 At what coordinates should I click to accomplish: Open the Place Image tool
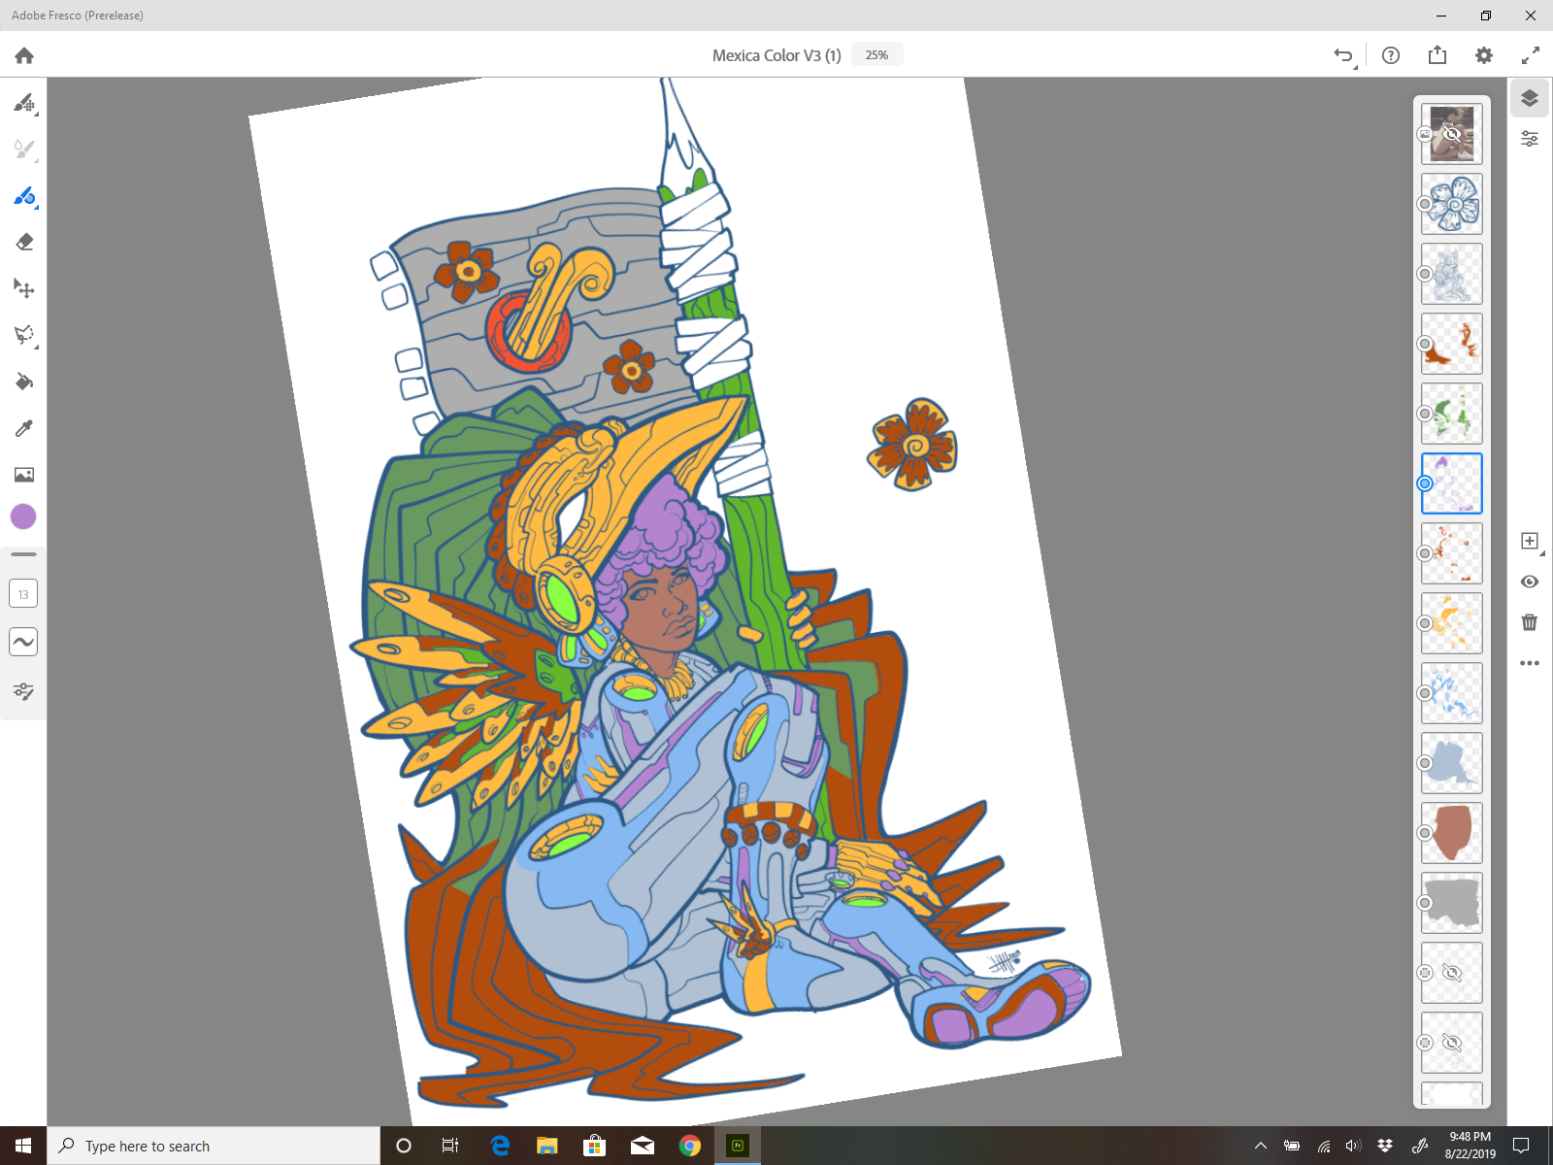24,475
